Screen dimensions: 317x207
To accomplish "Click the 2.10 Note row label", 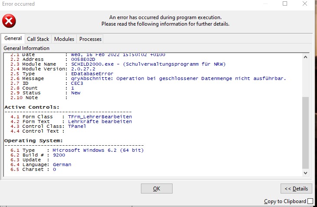I will point(24,98).
